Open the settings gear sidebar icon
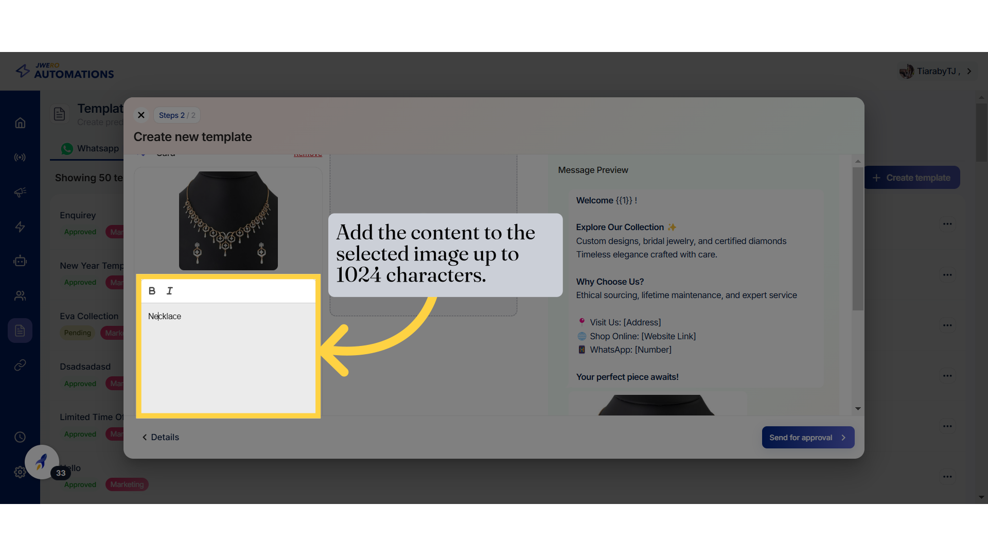 (20, 472)
